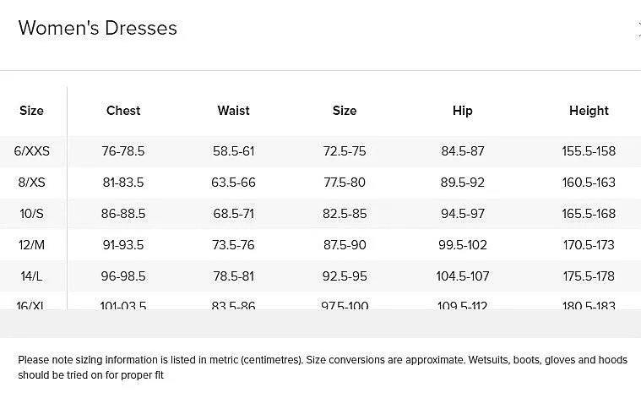
Task: Click chest value 76-78.5
Action: (x=123, y=151)
